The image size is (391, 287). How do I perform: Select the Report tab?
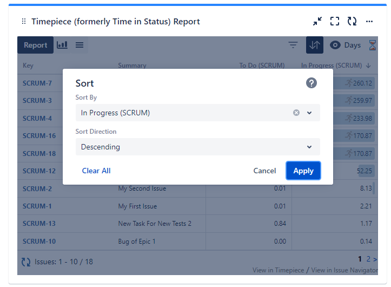[x=35, y=45]
